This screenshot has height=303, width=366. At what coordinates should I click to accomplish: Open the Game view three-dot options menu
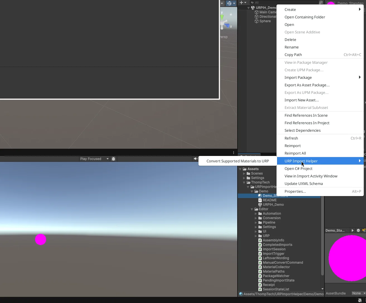pyautogui.click(x=234, y=153)
